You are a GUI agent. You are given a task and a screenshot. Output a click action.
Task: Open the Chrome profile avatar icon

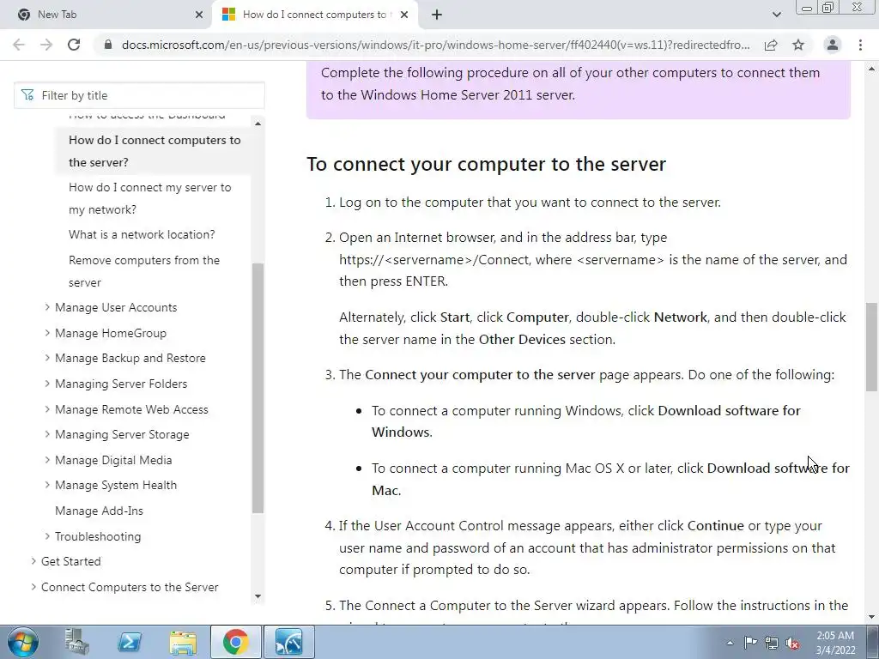point(833,45)
